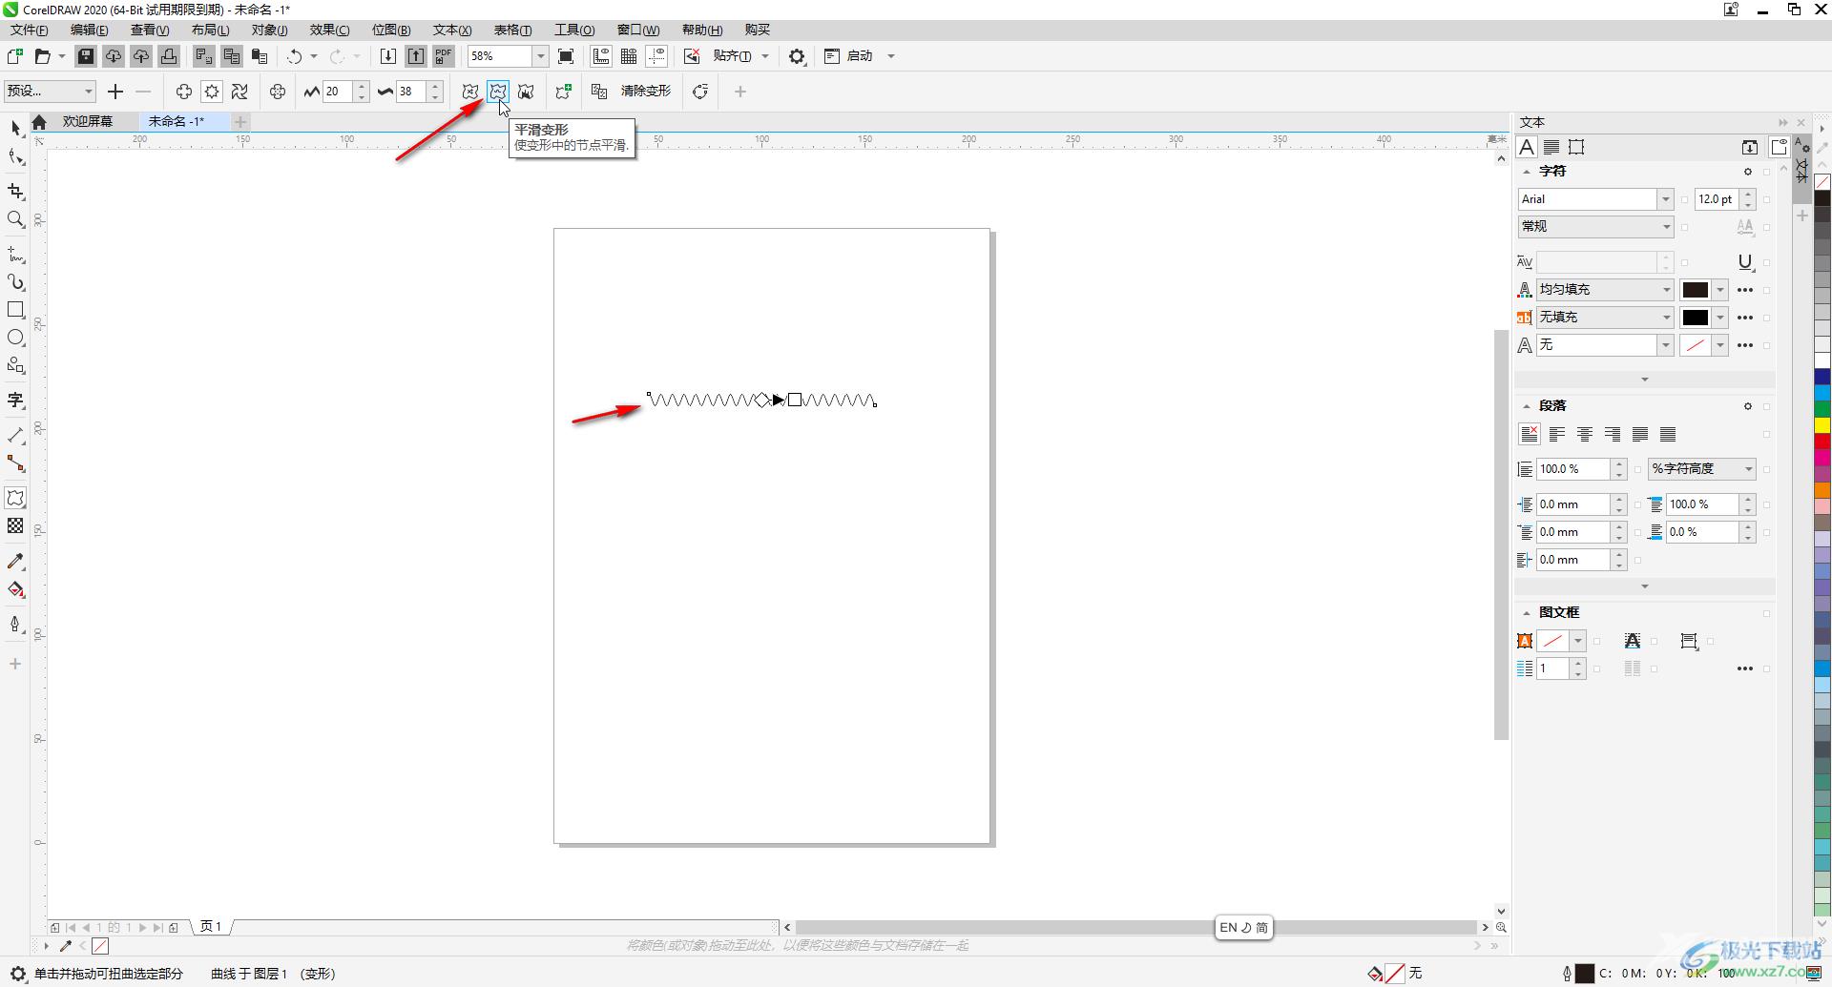Click the 页1 page tab
1832x987 pixels.
click(211, 927)
